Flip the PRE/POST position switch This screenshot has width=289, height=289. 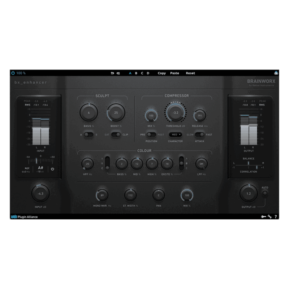click(x=151, y=134)
